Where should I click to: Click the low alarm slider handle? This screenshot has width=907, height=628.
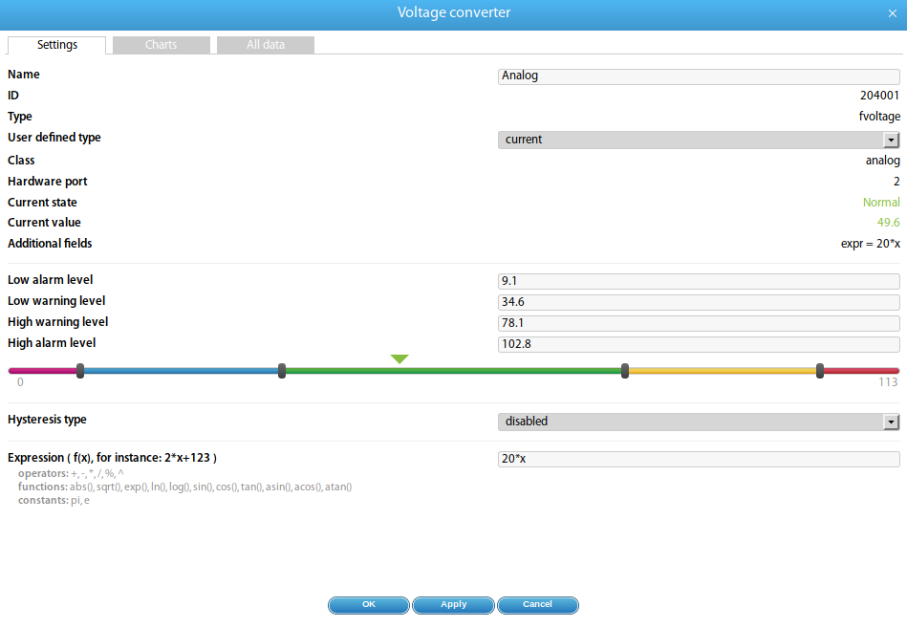click(80, 371)
